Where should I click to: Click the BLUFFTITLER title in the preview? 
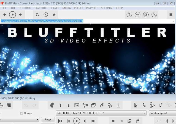87,32
